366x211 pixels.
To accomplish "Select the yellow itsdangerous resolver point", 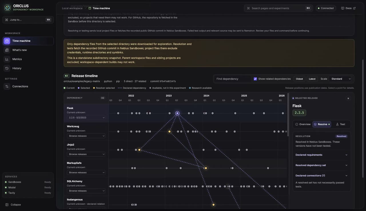I will click(213, 205).
